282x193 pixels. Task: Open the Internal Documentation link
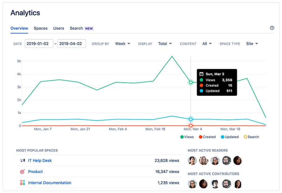(x=50, y=183)
